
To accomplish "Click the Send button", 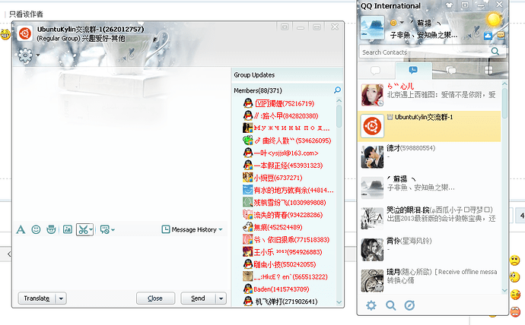I will (199, 298).
